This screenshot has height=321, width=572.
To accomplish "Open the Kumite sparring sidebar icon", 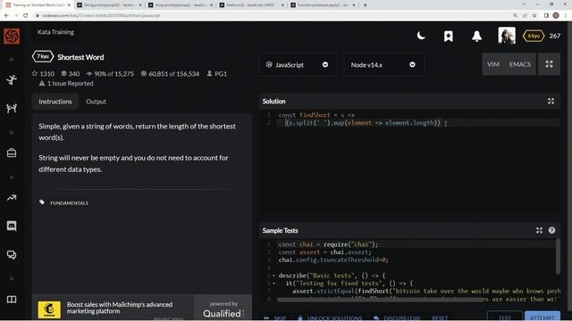I will [x=12, y=108].
